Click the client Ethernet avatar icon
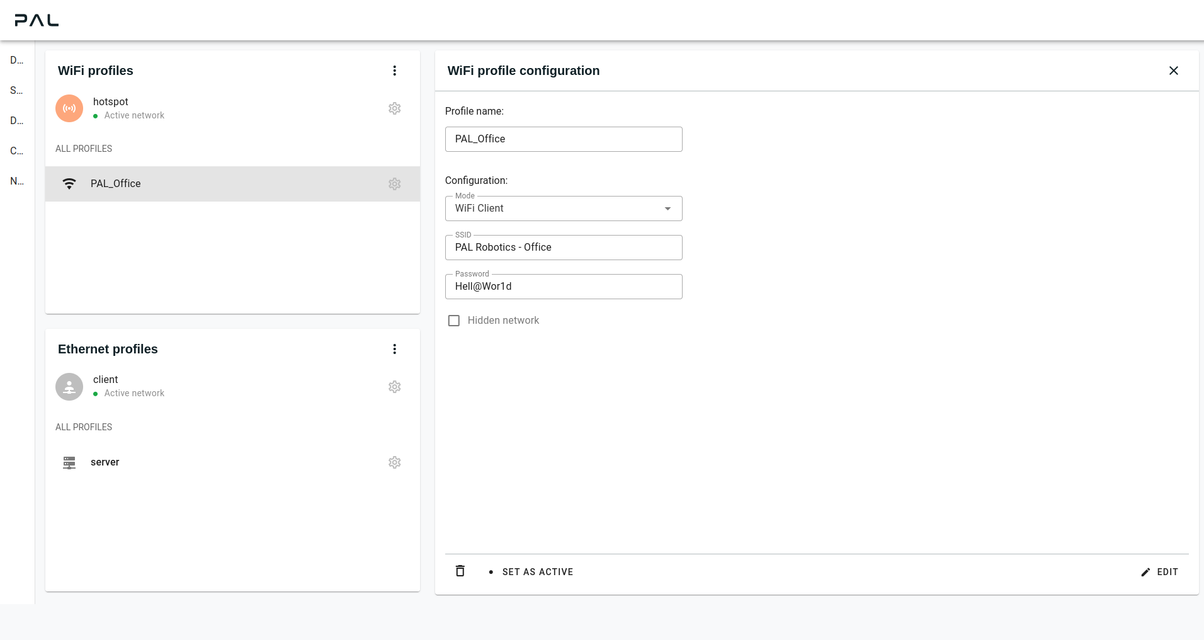The width and height of the screenshot is (1204, 640). (x=69, y=387)
